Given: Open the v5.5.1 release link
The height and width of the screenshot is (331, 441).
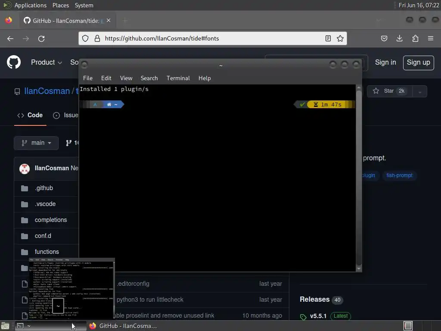Looking at the screenshot, I should point(318,316).
